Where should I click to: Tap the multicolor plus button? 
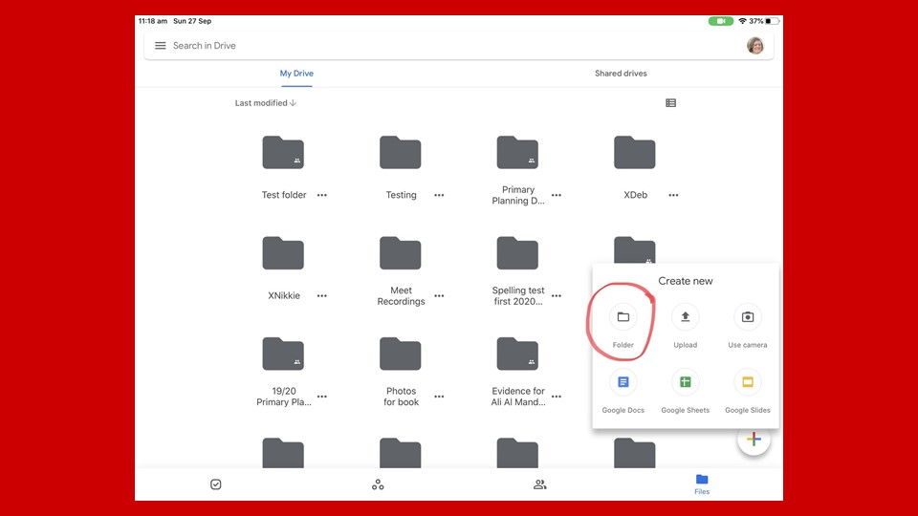click(x=754, y=439)
